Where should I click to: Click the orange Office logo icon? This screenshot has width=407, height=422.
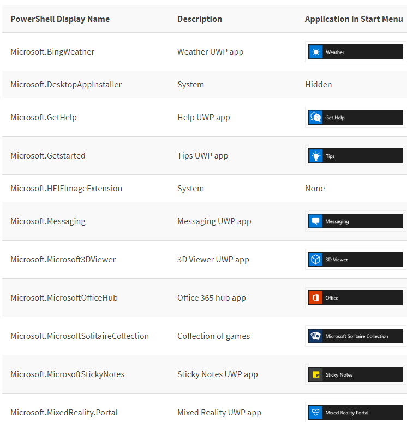[x=316, y=298]
